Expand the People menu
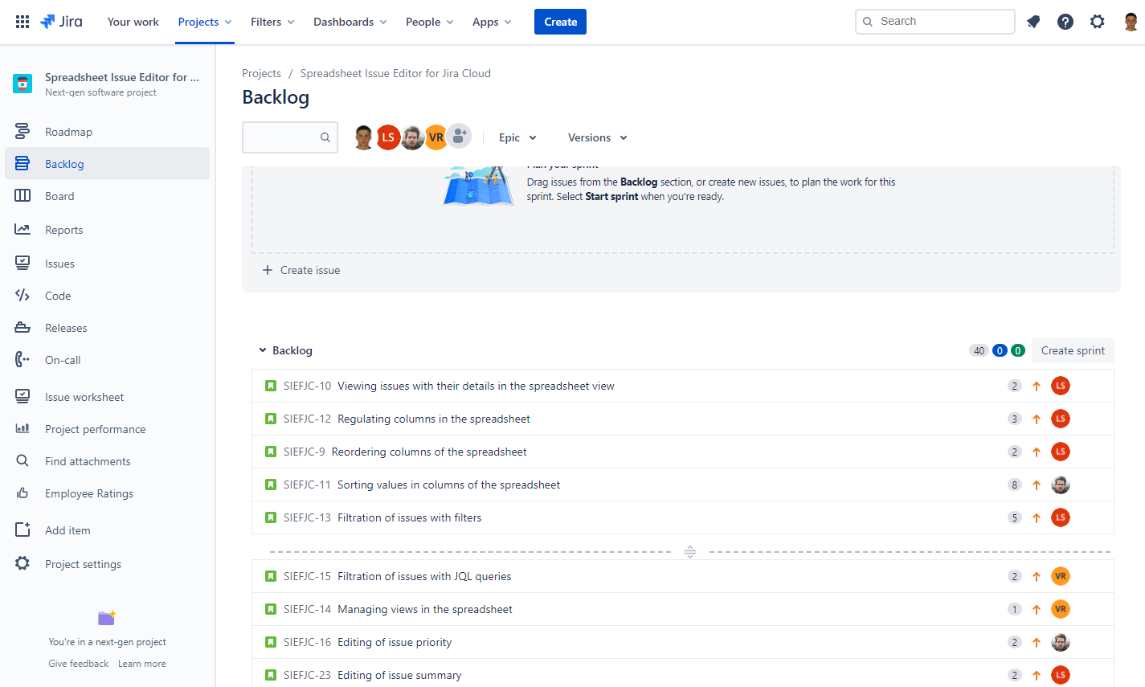This screenshot has height=687, width=1145. (x=430, y=22)
